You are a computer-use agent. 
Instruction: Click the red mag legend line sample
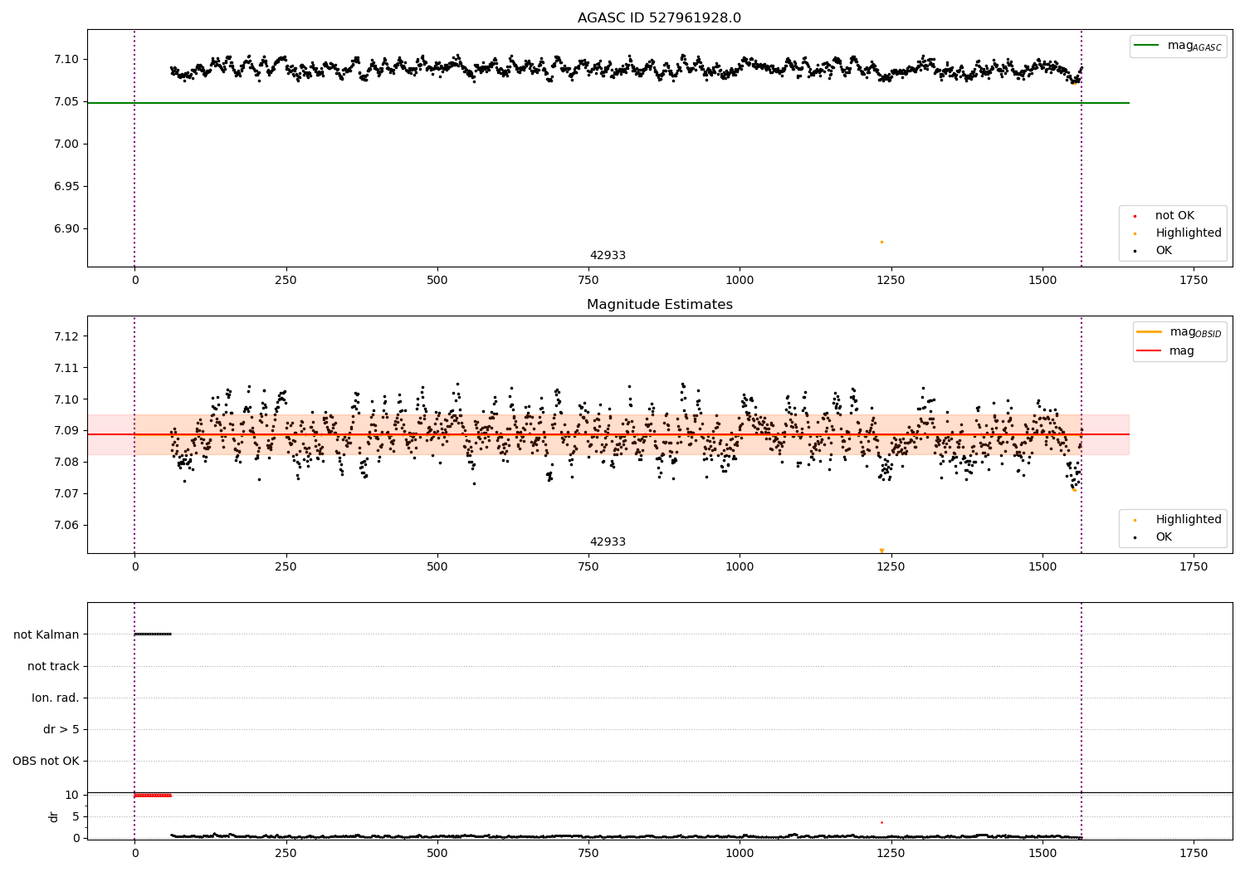(1149, 350)
